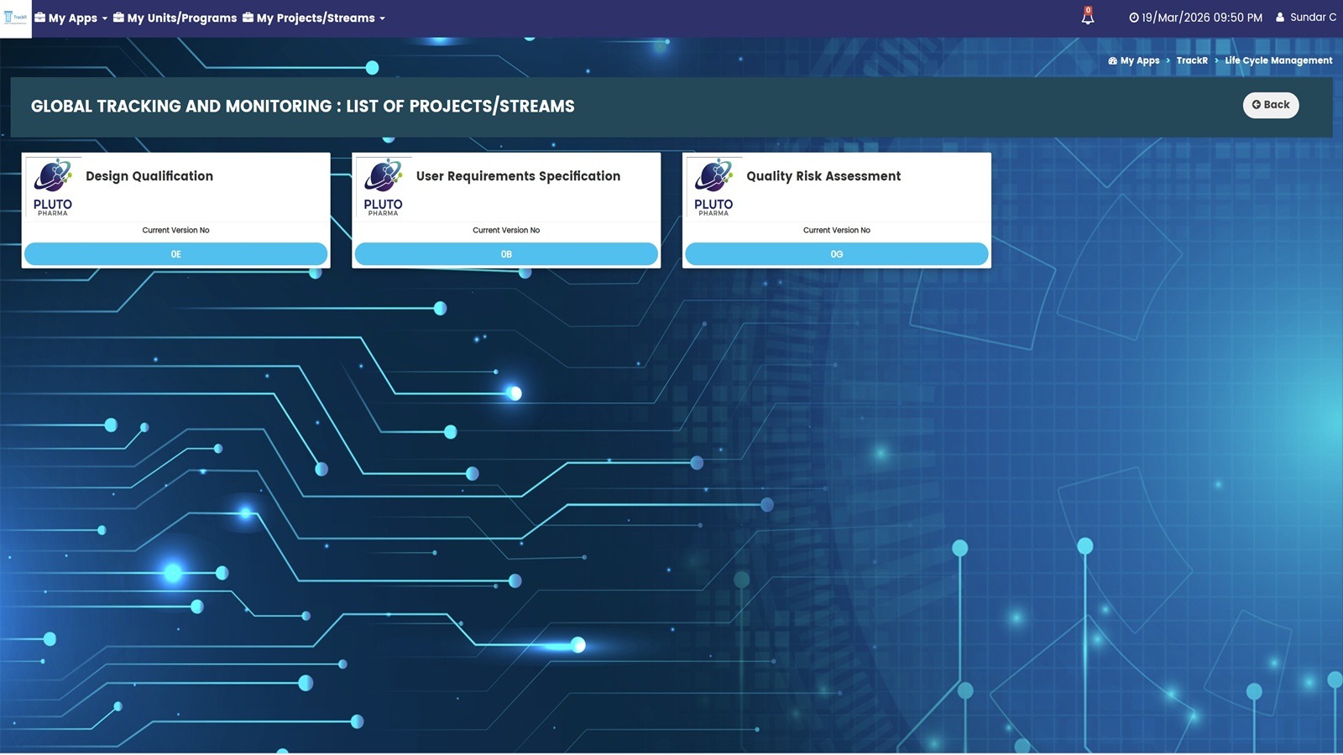Click Pluto Pharma logo on Quality Risk card
1343x755 pixels.
click(713, 187)
